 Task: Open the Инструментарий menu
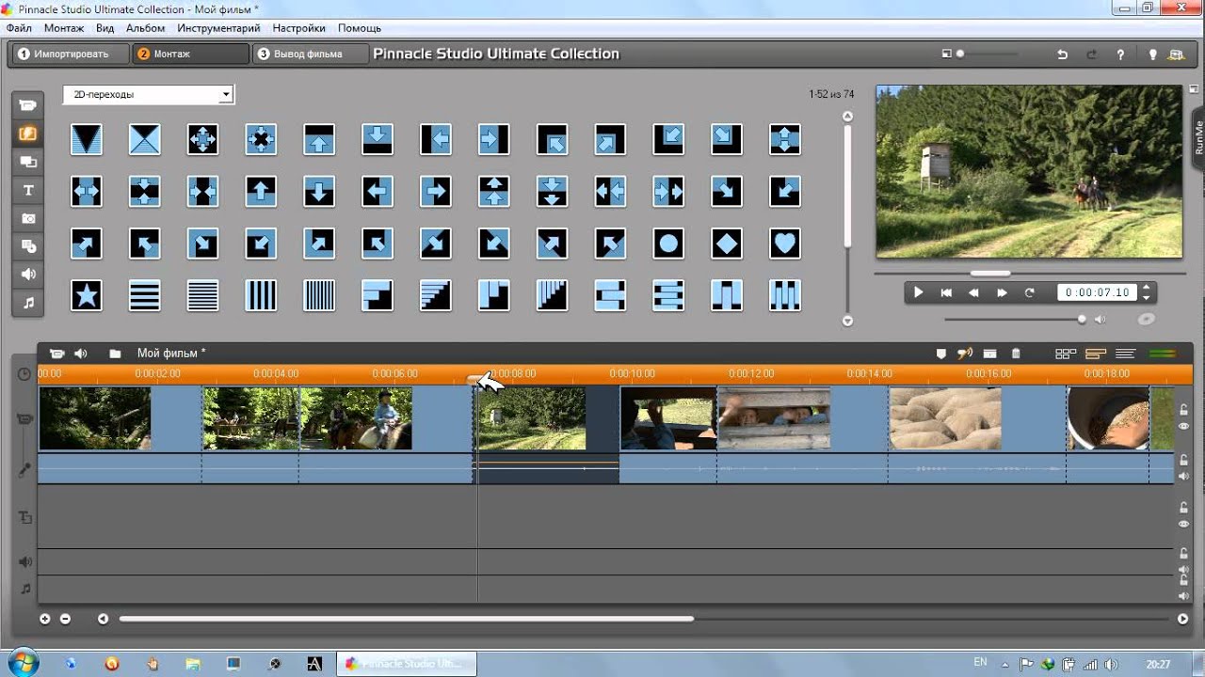point(218,28)
